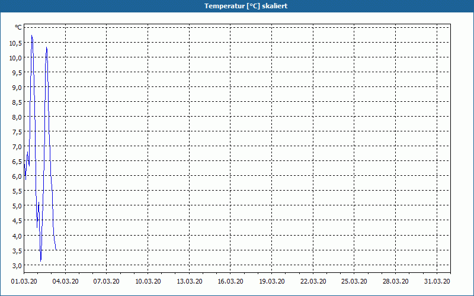Click the lowest trough of the temperature curve
The height and width of the screenshot is (296, 474).
click(40, 260)
